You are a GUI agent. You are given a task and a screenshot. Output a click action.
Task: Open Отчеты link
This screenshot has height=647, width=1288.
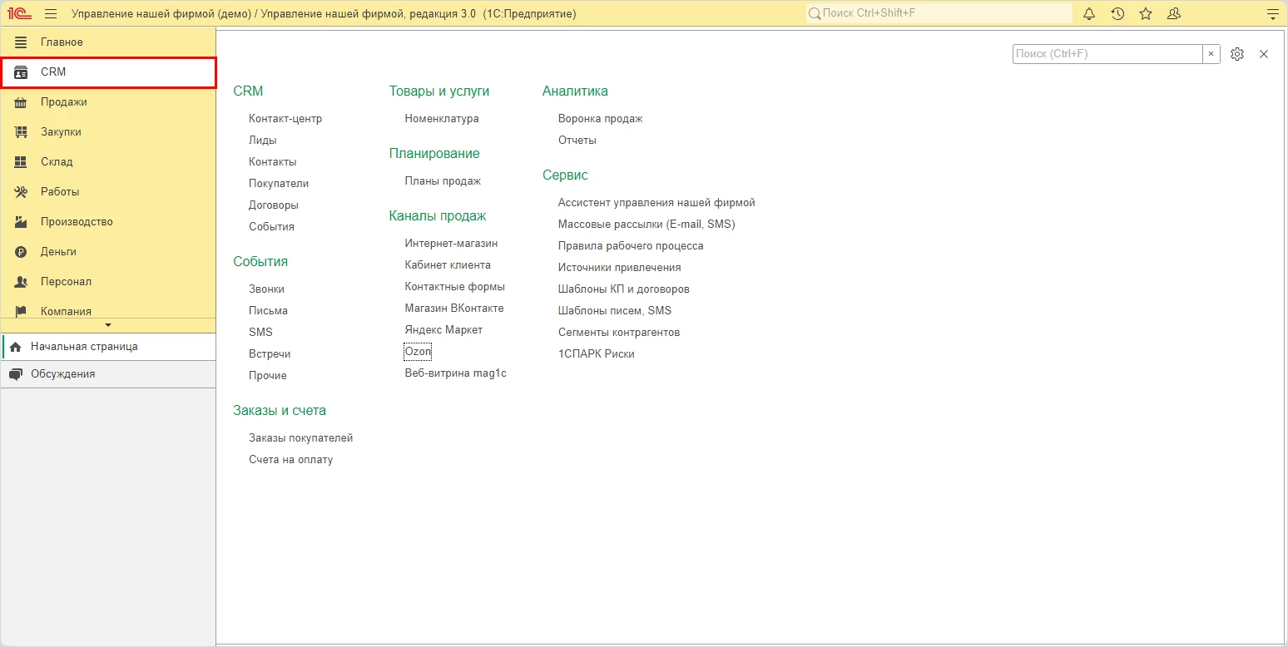point(577,141)
